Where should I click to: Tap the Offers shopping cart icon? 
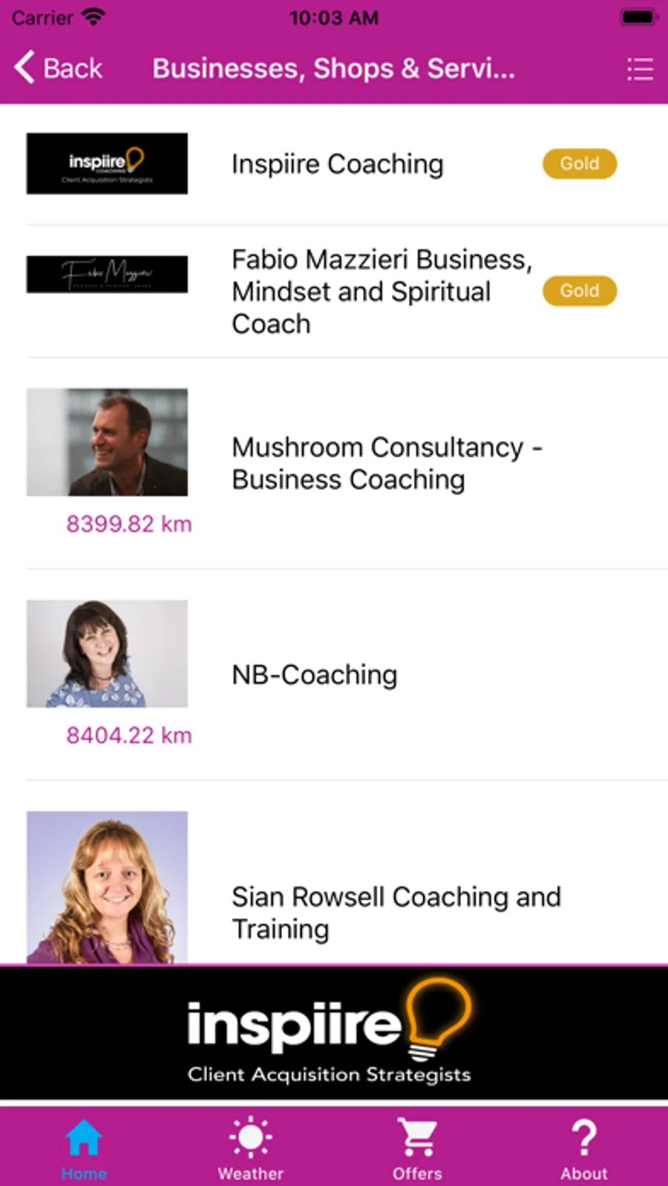(417, 1138)
